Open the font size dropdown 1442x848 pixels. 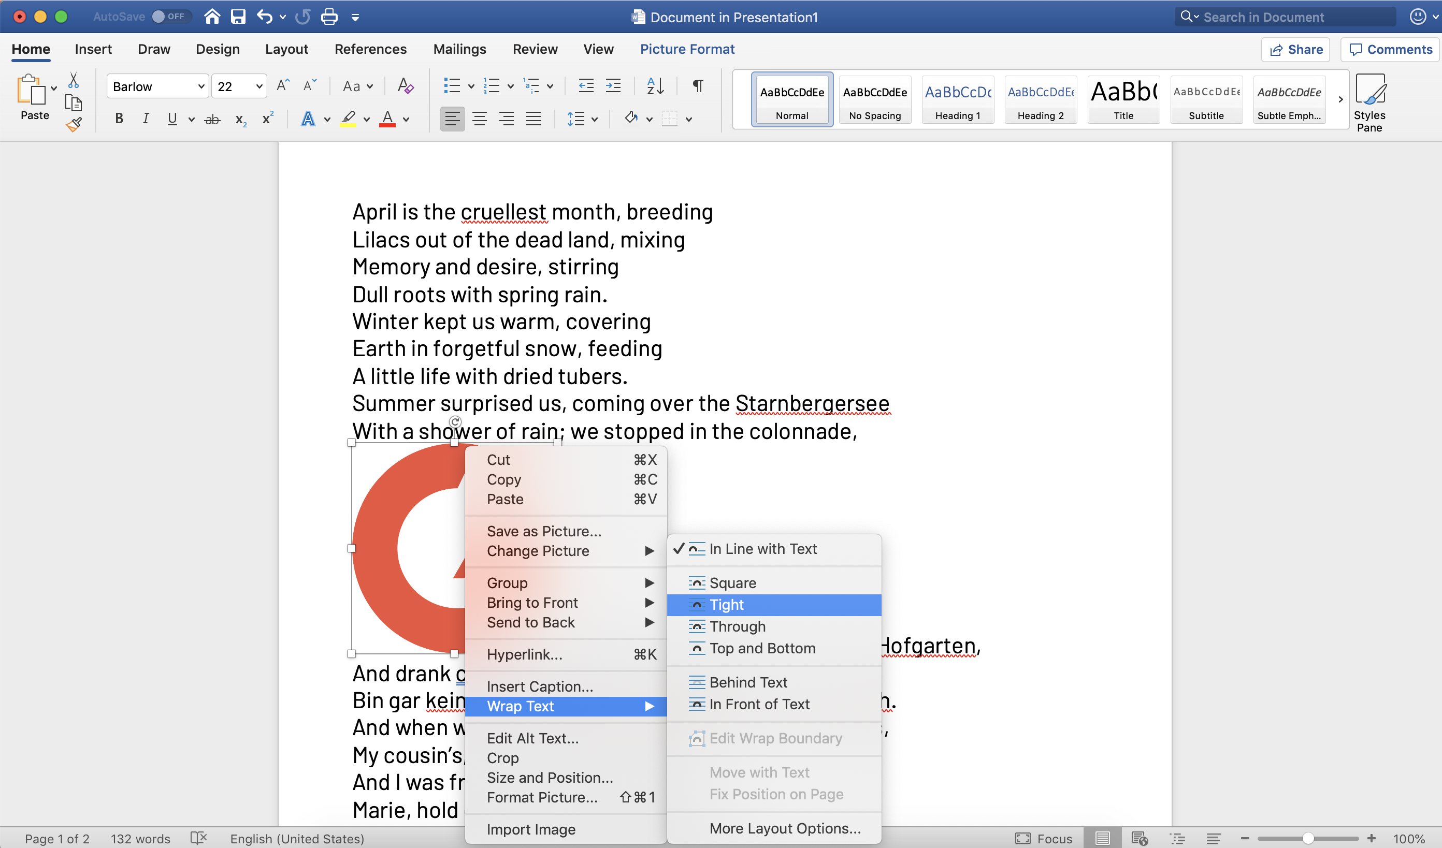(258, 86)
